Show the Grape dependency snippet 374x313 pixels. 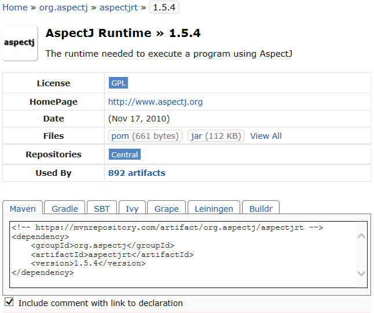click(167, 208)
